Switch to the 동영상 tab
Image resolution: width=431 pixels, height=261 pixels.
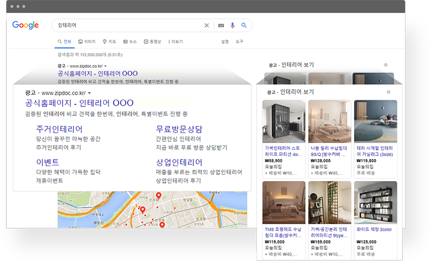click(x=153, y=42)
